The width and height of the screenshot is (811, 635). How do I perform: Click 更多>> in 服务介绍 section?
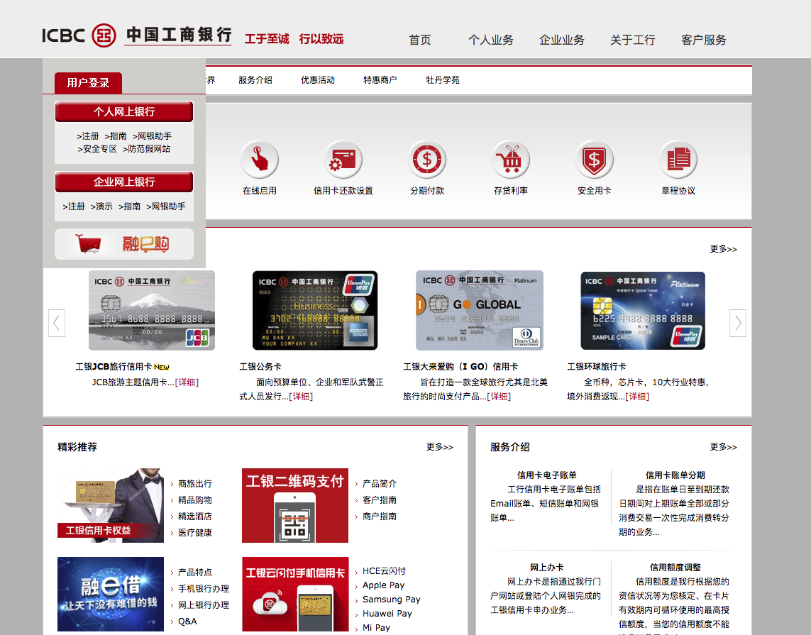point(723,447)
